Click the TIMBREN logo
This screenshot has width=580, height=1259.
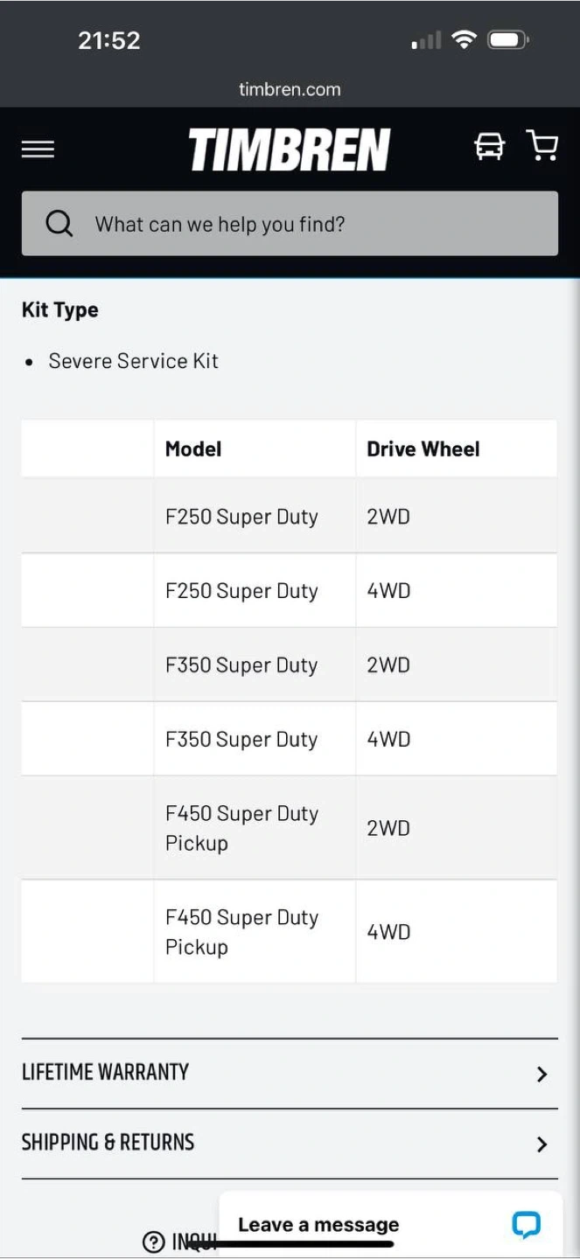(290, 150)
